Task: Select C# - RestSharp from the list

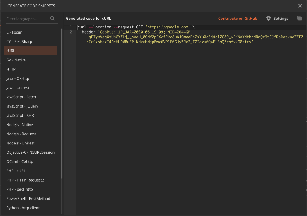Action: pyautogui.click(x=19, y=42)
